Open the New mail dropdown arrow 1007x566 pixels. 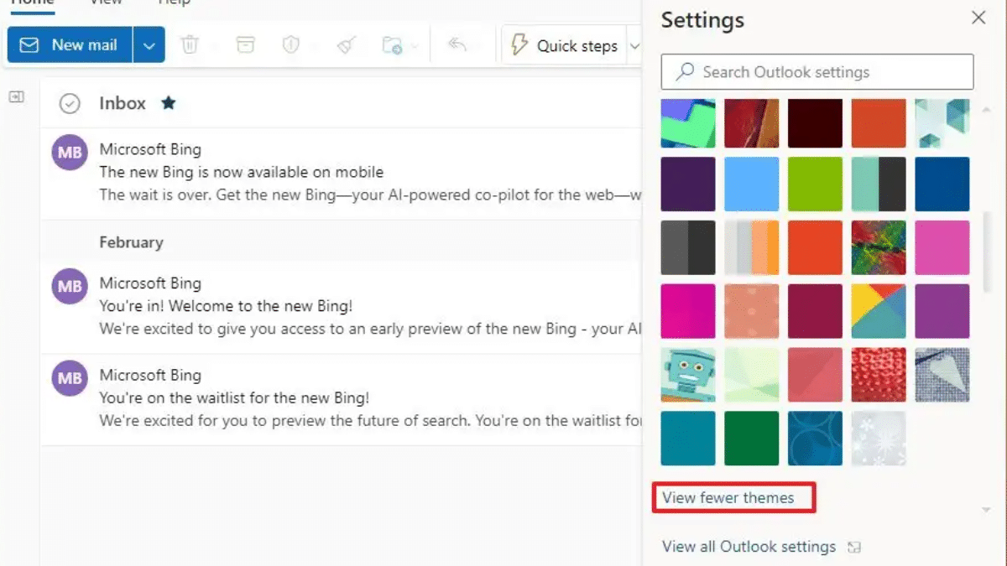point(149,45)
